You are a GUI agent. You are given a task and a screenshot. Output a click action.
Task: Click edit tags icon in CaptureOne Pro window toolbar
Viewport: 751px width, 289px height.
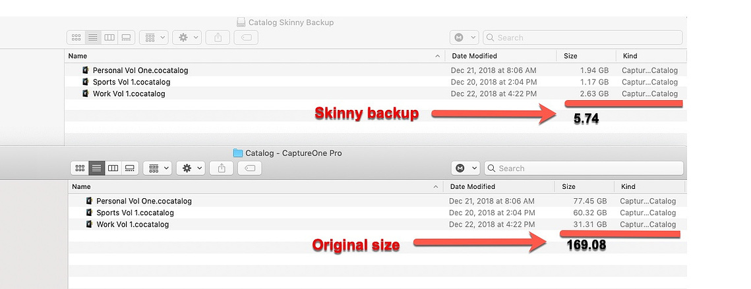[249, 168]
